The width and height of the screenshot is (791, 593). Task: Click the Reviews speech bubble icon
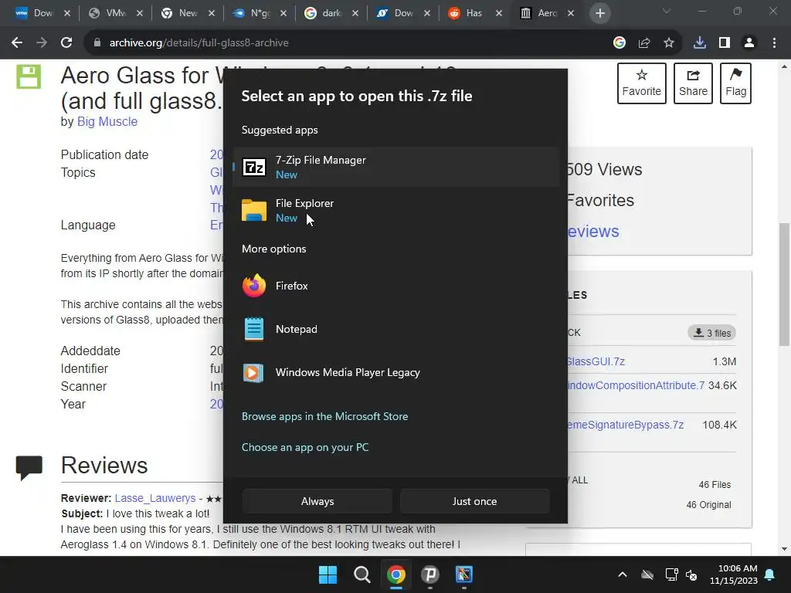29,467
